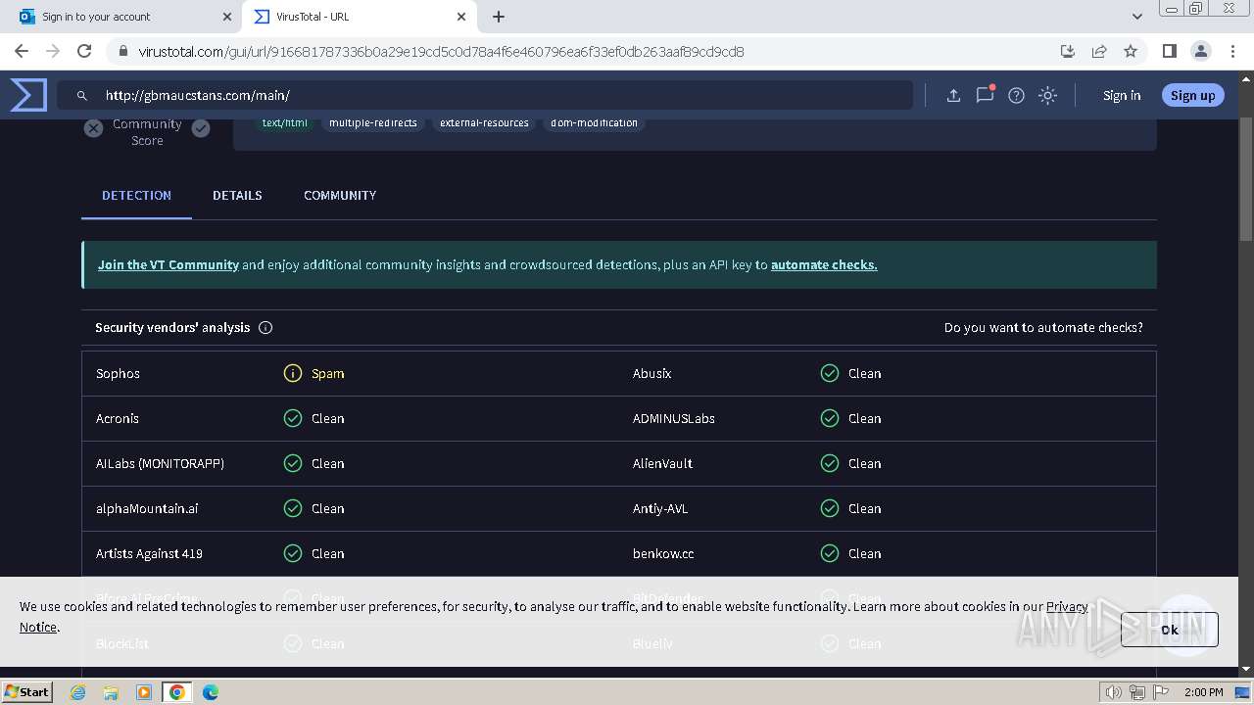Vote positive on Community Score

point(201,128)
